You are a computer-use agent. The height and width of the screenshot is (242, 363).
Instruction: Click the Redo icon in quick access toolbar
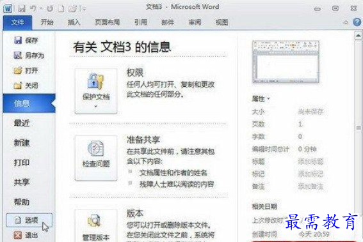point(50,9)
